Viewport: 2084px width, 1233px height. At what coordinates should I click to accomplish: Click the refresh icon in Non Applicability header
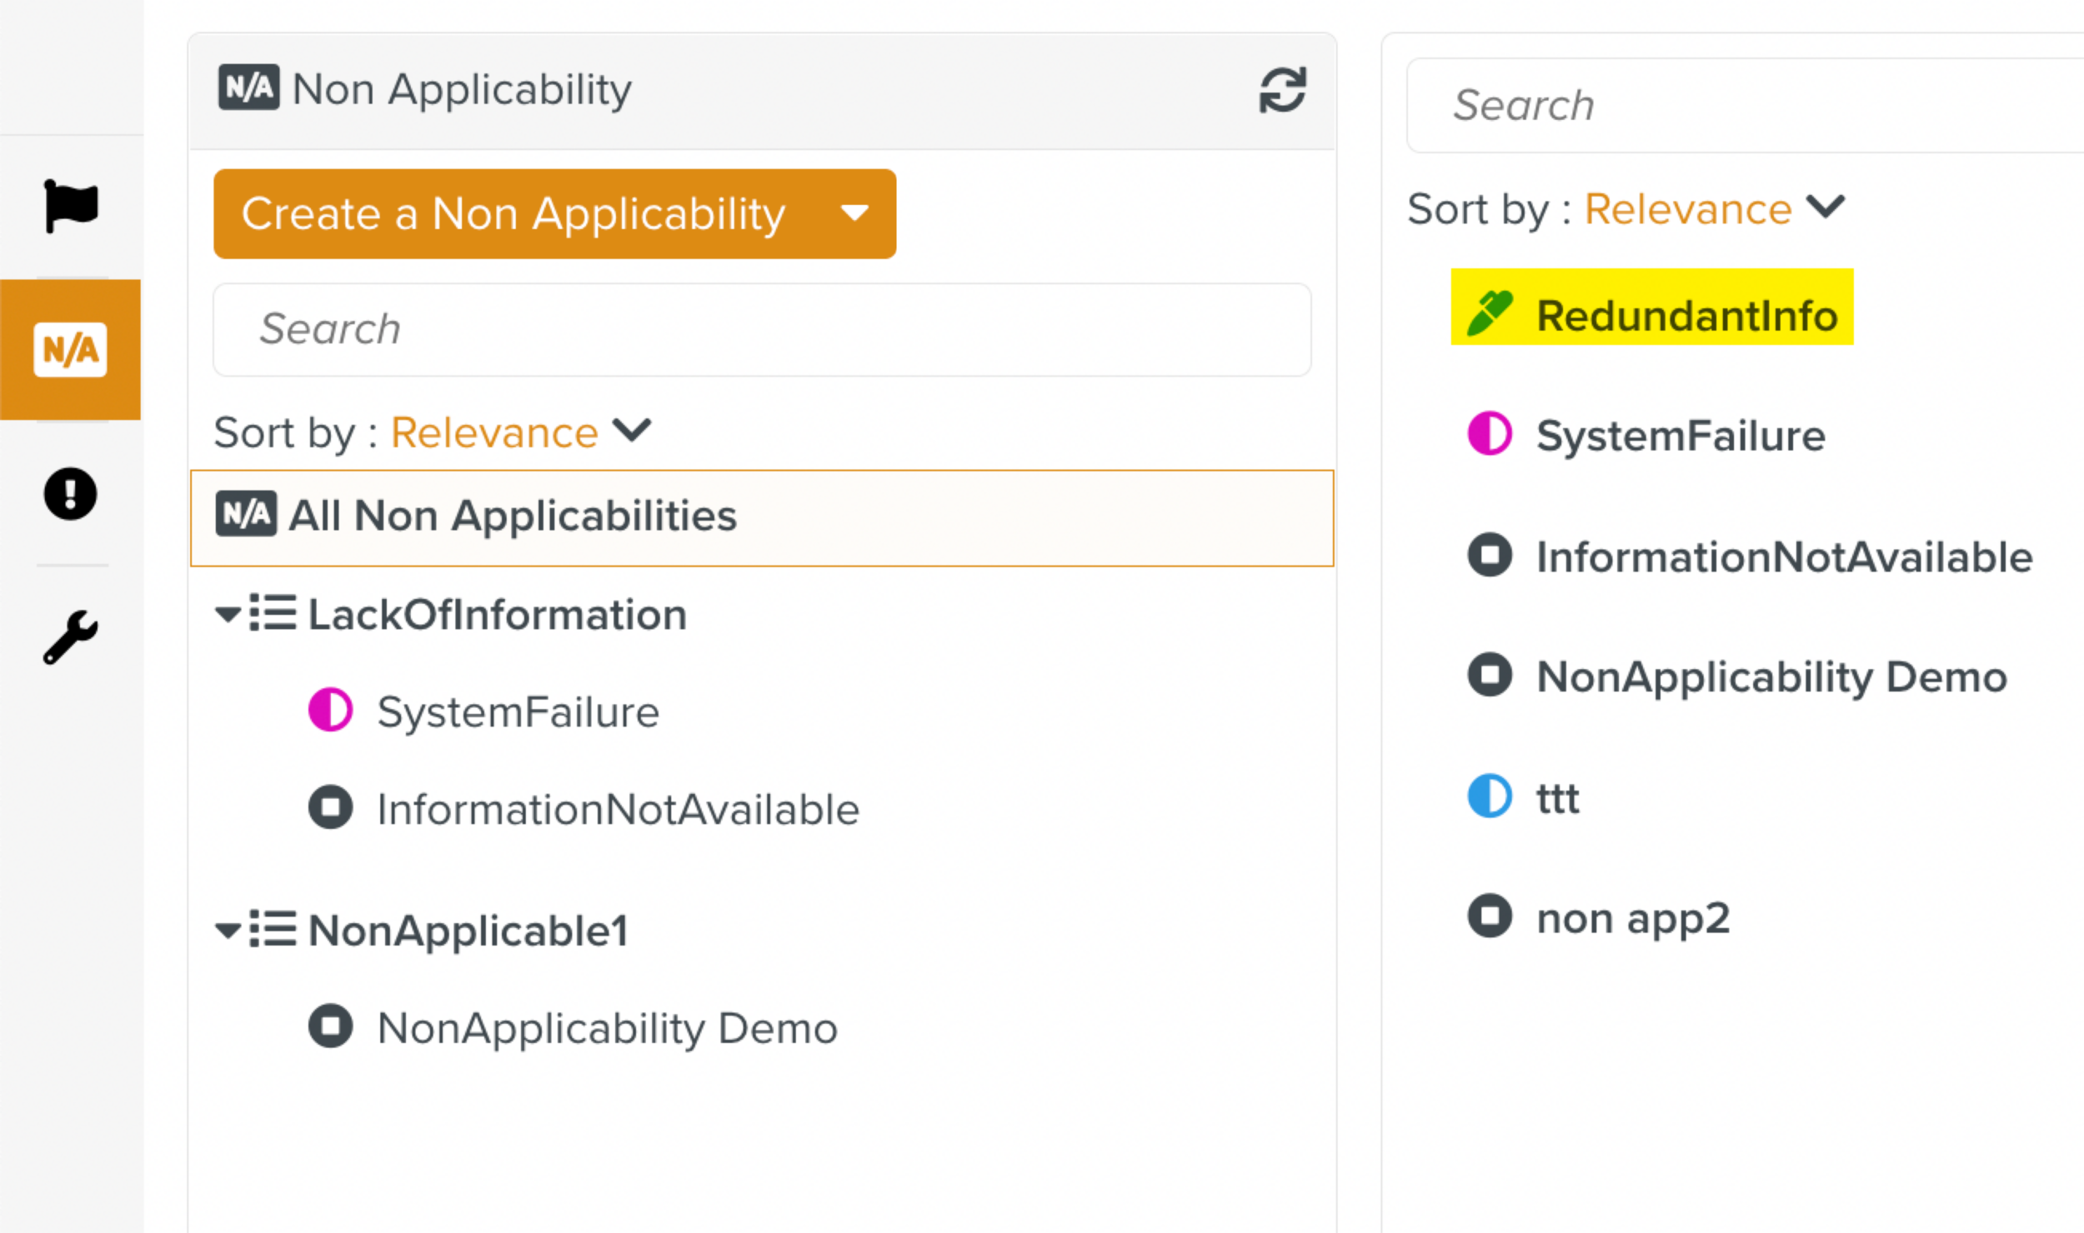coord(1281,90)
